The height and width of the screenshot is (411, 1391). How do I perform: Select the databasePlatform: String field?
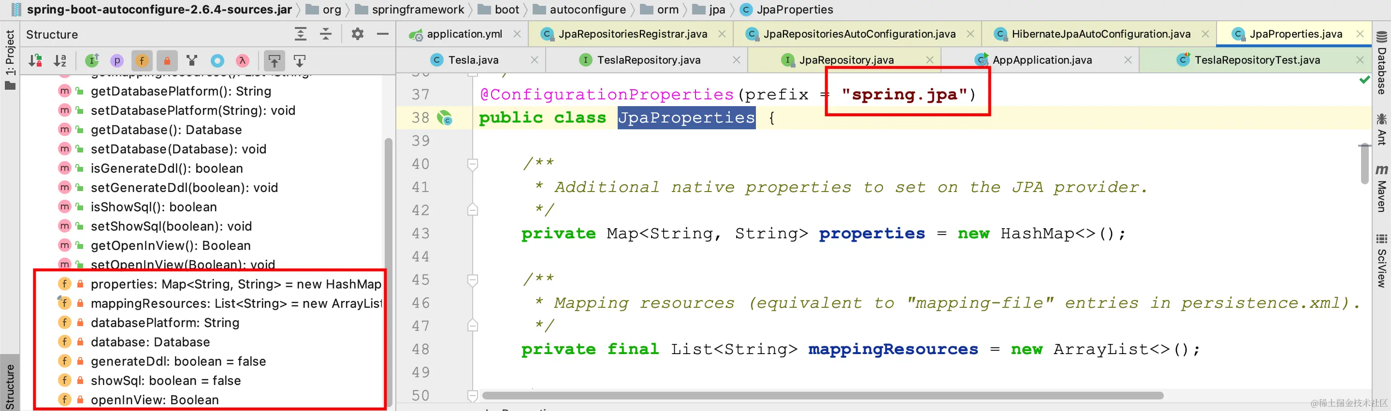click(165, 323)
